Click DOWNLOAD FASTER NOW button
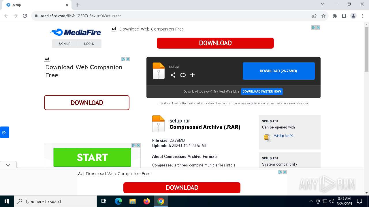Viewport: 369px width, 207px height. (262, 91)
